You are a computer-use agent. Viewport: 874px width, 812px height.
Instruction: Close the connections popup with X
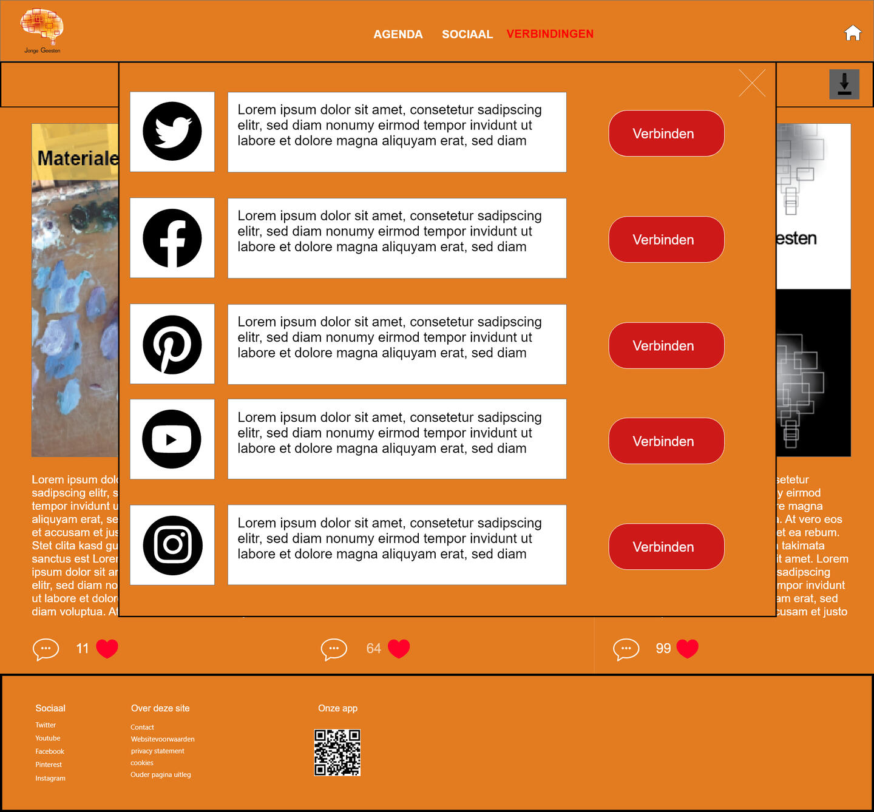pyautogui.click(x=752, y=83)
